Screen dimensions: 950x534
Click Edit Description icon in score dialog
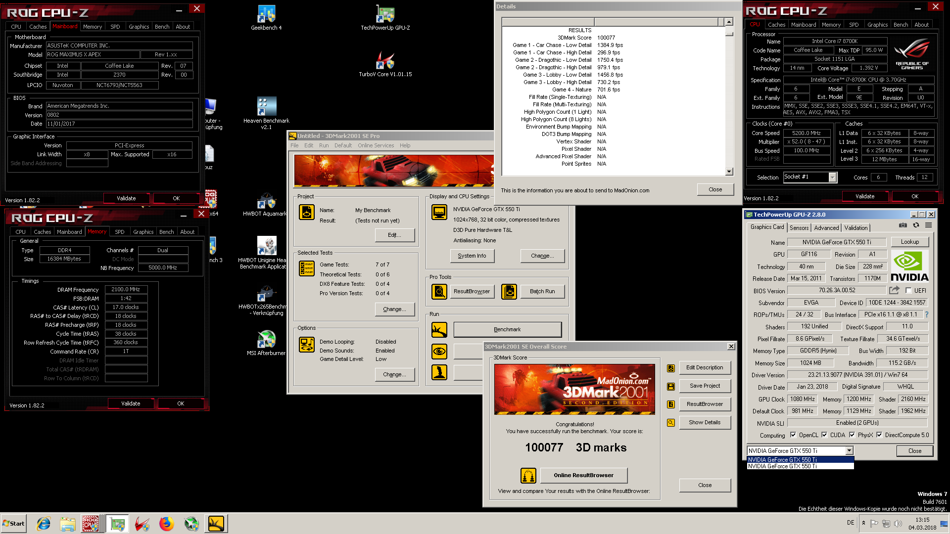click(x=671, y=368)
